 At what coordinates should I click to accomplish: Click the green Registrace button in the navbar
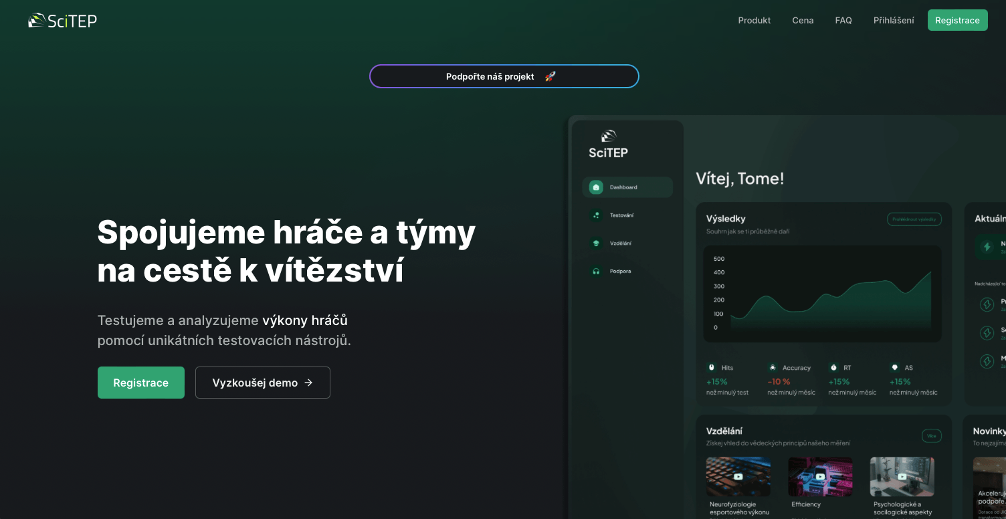tap(957, 20)
